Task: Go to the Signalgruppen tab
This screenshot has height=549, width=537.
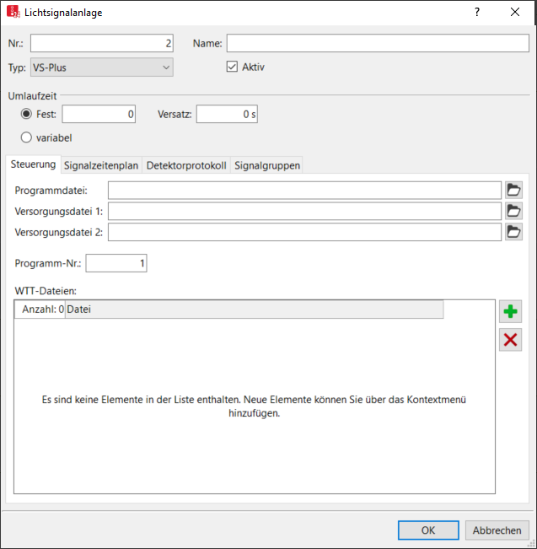Action: (x=266, y=165)
